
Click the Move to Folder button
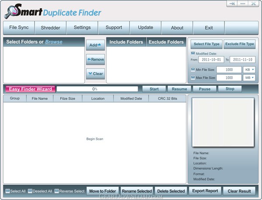(x=103, y=191)
